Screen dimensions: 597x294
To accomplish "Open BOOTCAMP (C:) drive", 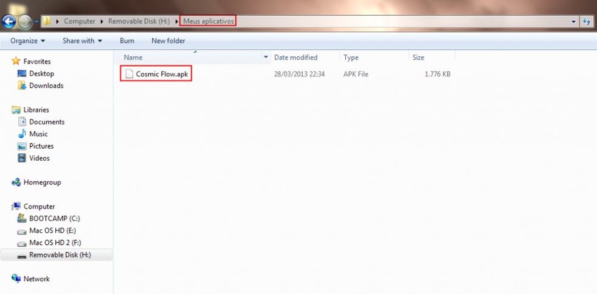I will click(x=55, y=218).
